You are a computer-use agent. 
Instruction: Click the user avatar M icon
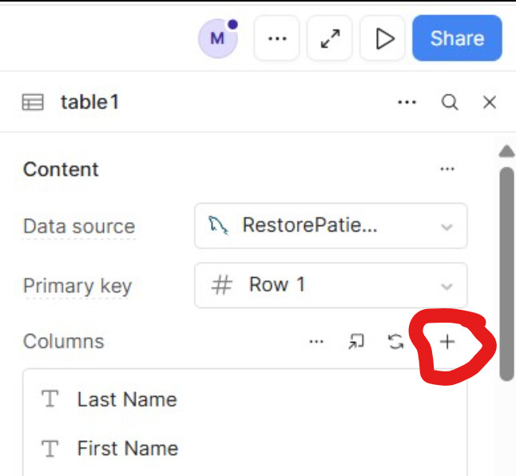coord(217,38)
